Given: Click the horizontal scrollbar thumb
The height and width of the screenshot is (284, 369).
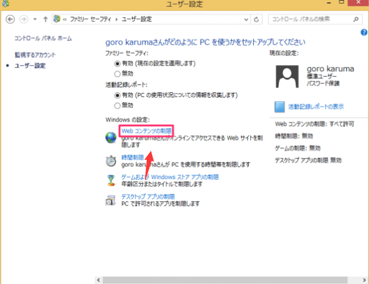Looking at the screenshot, I should point(225,280).
